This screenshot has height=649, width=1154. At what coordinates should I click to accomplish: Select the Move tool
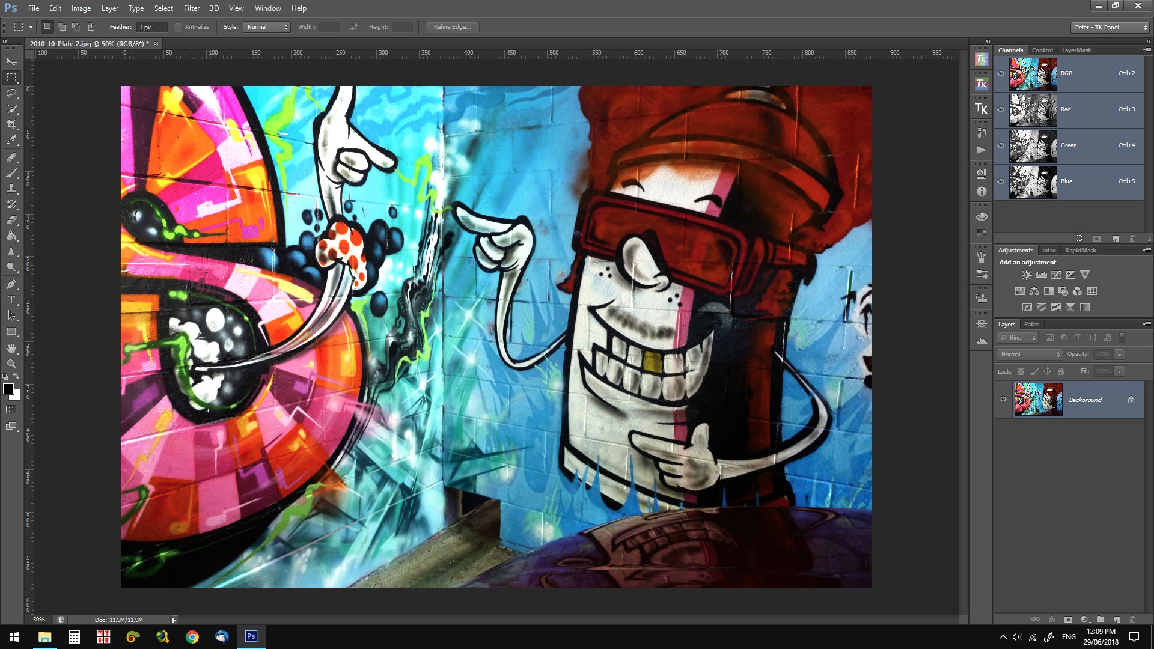pos(11,62)
